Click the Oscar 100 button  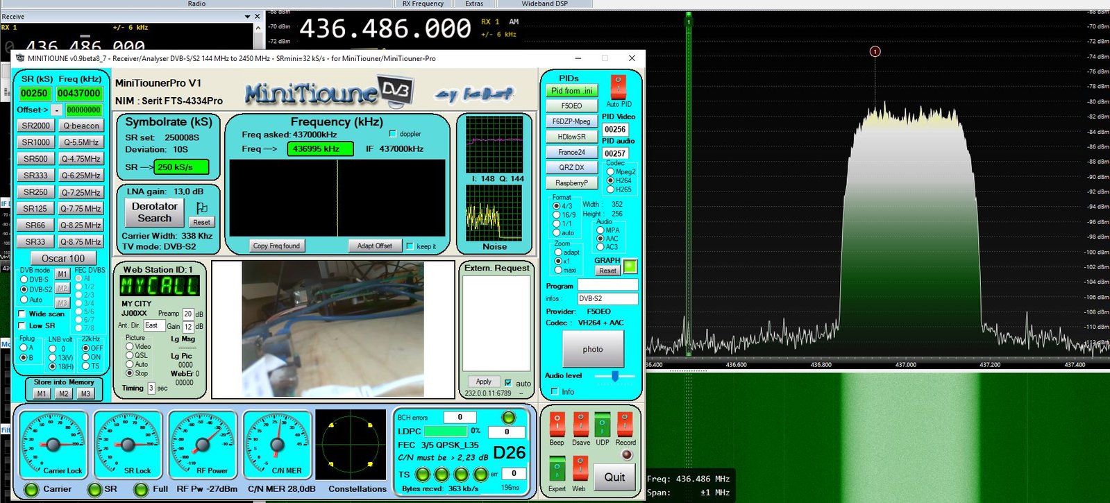tap(62, 258)
